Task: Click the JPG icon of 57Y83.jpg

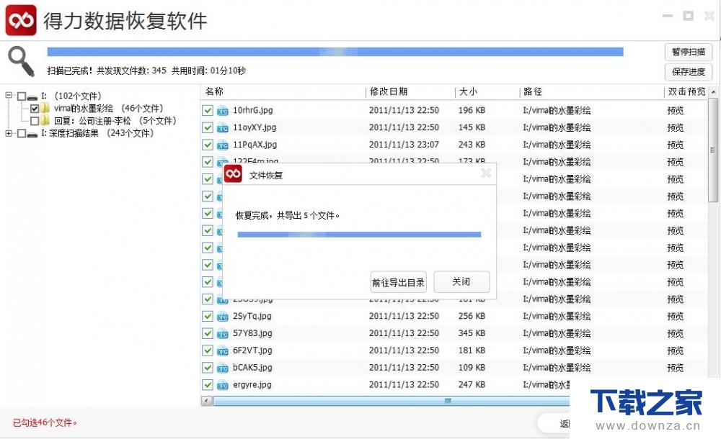Action: (x=223, y=333)
